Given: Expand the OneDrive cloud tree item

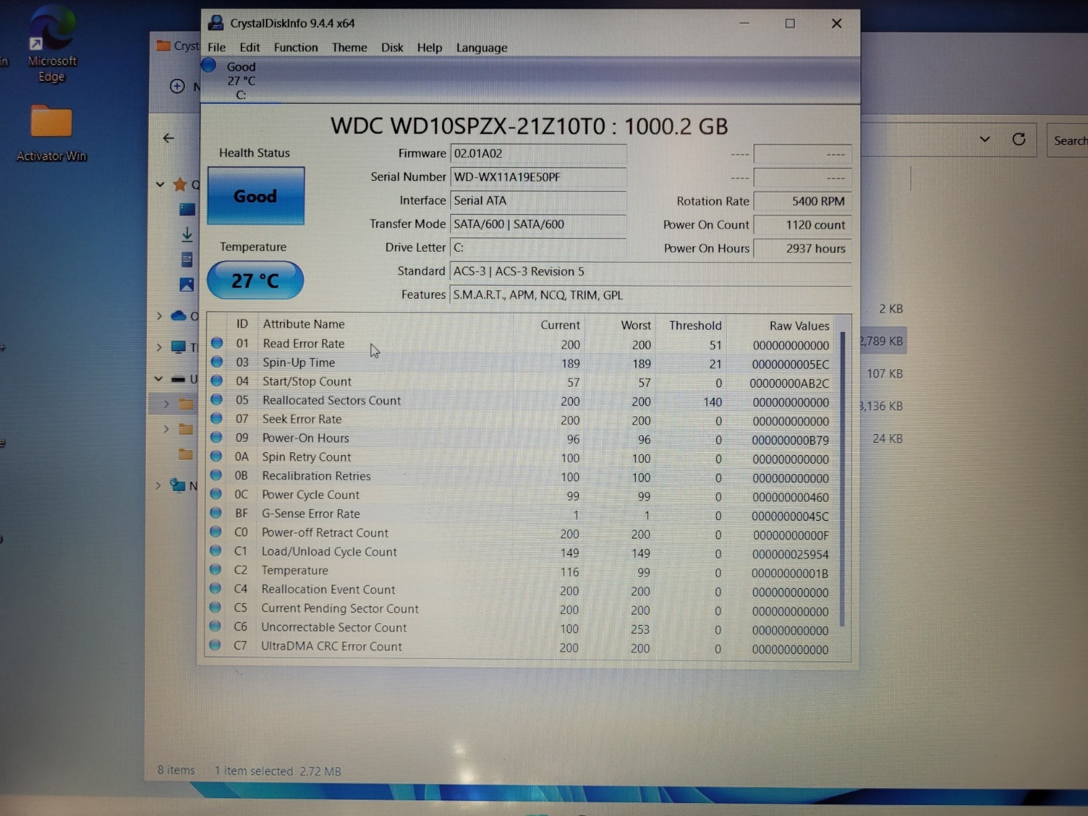Looking at the screenshot, I should [159, 316].
